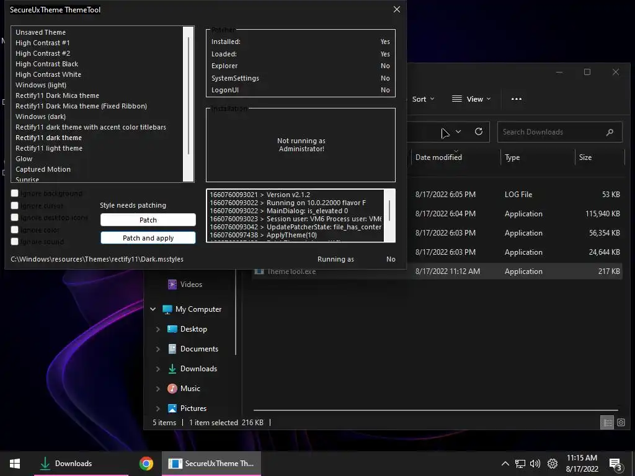Choose High Contrast Black theme

47,64
